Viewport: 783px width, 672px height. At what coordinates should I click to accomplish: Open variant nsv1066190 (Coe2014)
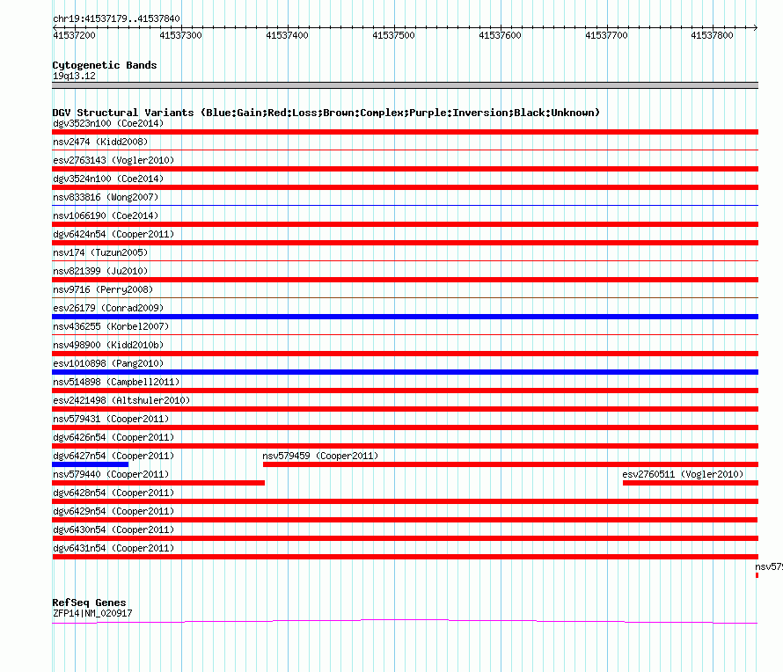[x=106, y=215]
